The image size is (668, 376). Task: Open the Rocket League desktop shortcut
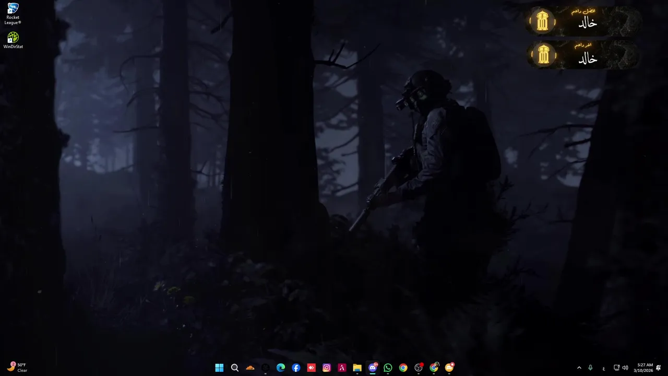click(13, 14)
